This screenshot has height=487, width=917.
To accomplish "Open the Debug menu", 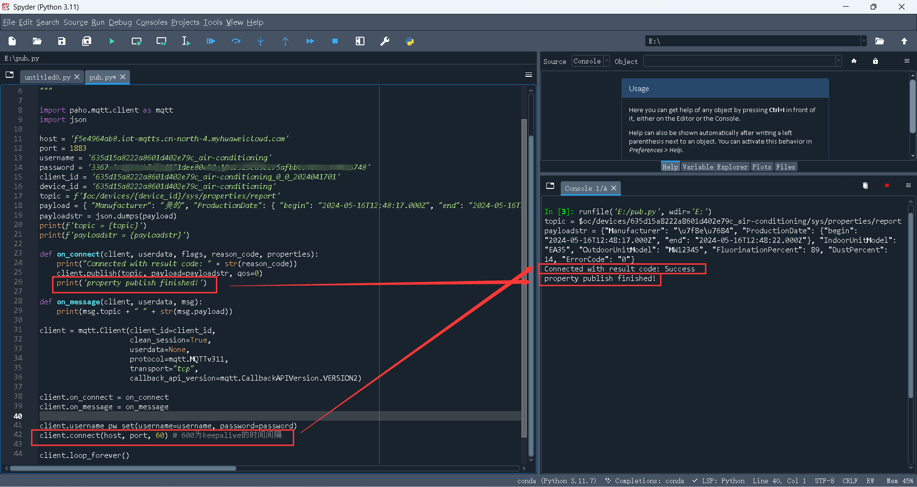I will pos(120,22).
